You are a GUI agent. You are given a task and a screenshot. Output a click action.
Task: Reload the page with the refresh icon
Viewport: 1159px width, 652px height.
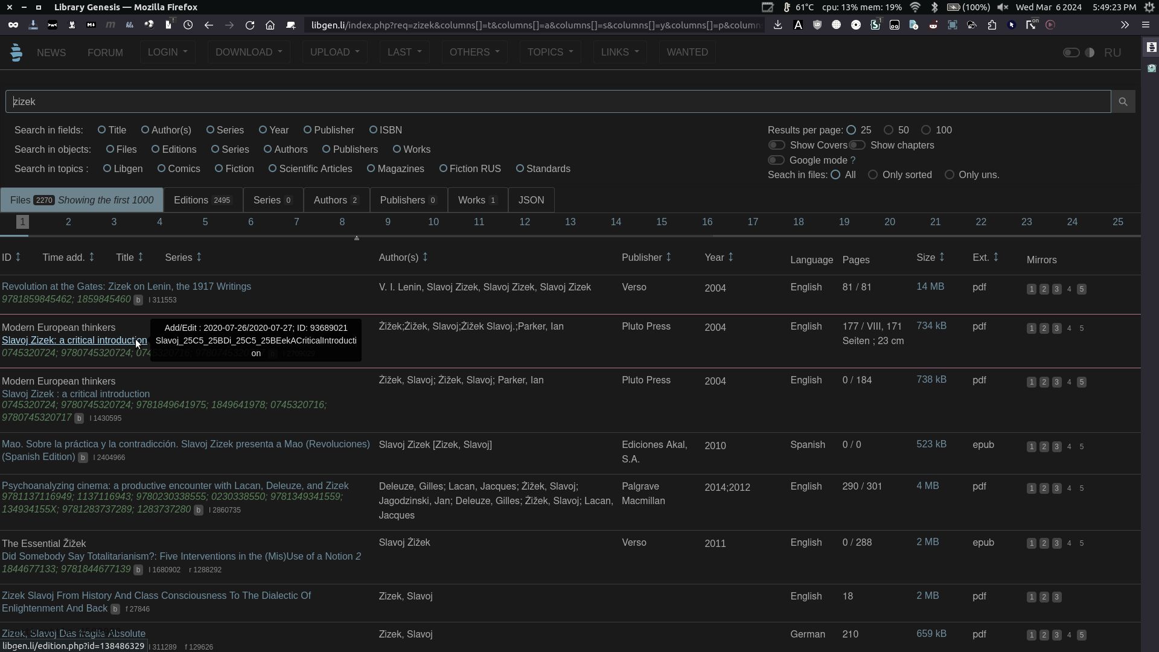click(250, 25)
